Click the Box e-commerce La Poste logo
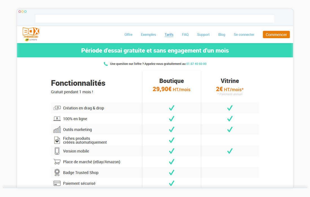The width and height of the screenshot is (310, 197). tap(31, 34)
